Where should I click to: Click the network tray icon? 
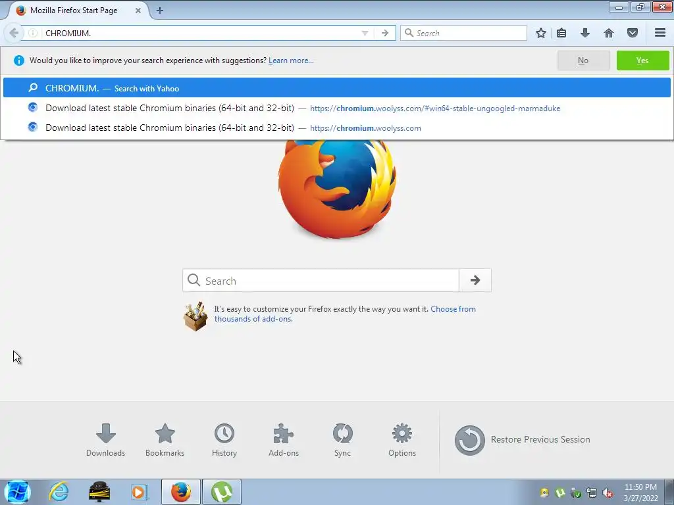(x=592, y=493)
